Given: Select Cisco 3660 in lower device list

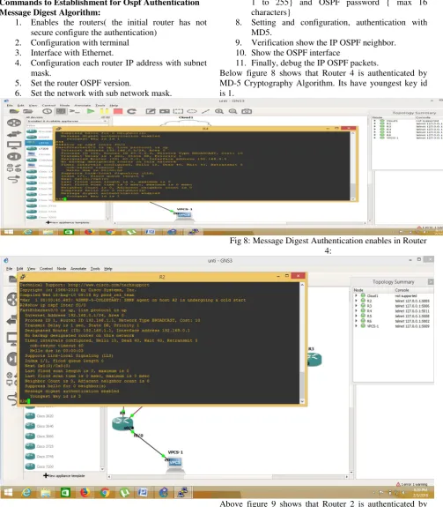Looking at the screenshot, I should click(x=40, y=436).
